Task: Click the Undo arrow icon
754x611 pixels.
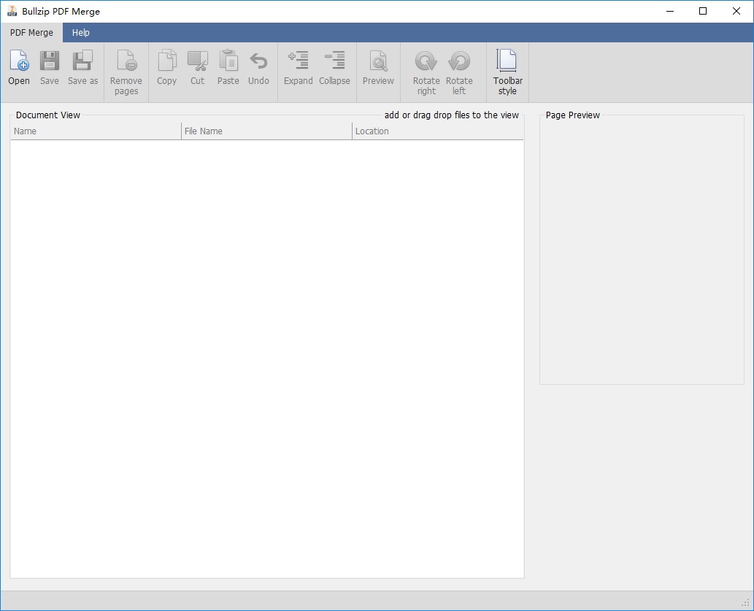Action: click(258, 61)
